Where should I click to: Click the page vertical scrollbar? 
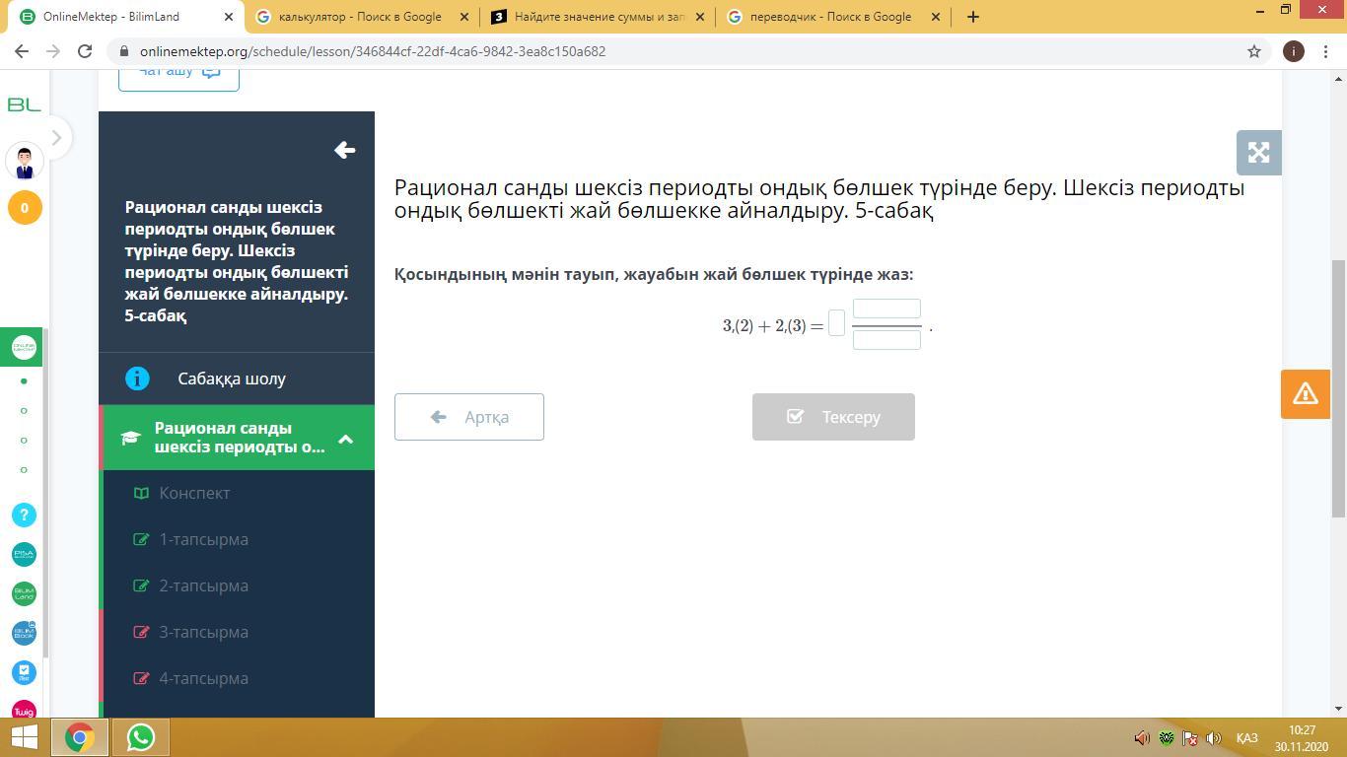click(x=1339, y=388)
